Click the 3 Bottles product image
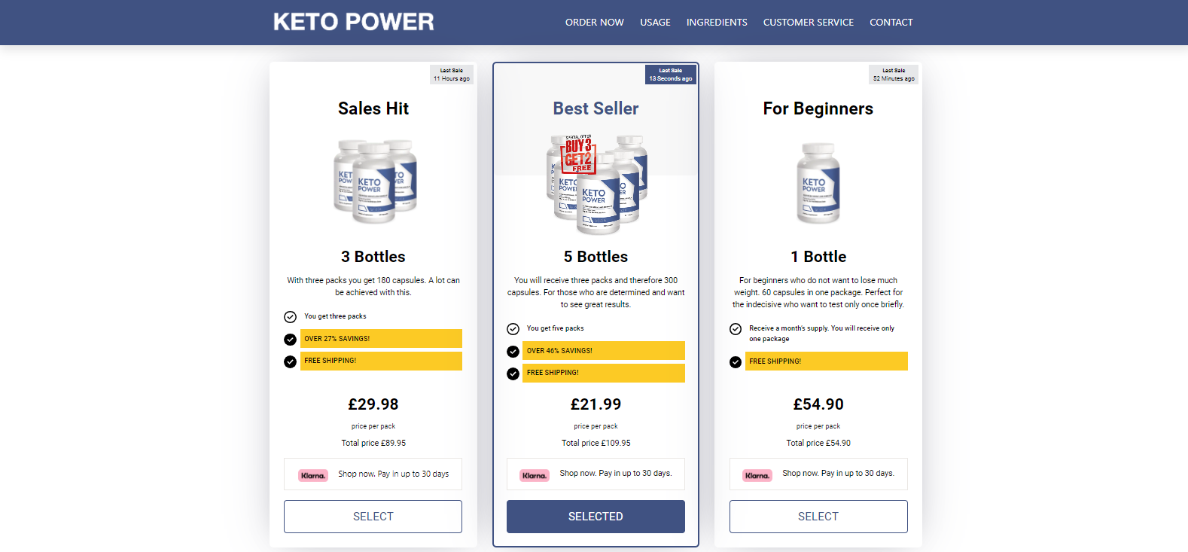The width and height of the screenshot is (1188, 552). pos(375,181)
